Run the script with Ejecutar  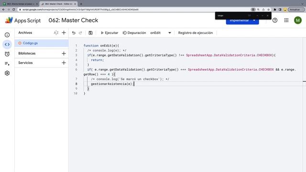pos(109,33)
